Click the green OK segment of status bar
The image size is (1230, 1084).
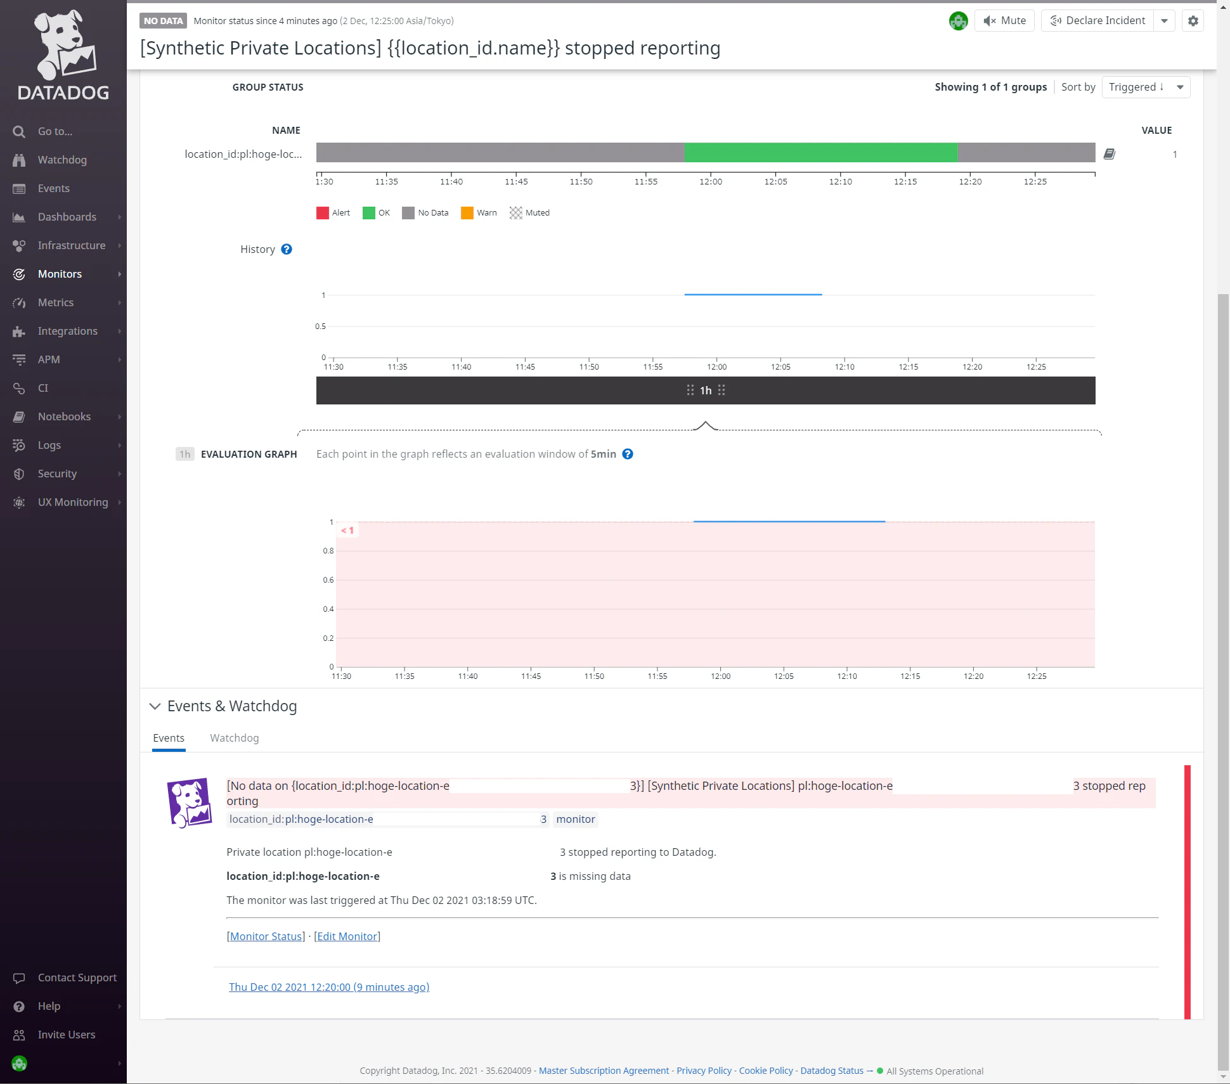pyautogui.click(x=821, y=153)
